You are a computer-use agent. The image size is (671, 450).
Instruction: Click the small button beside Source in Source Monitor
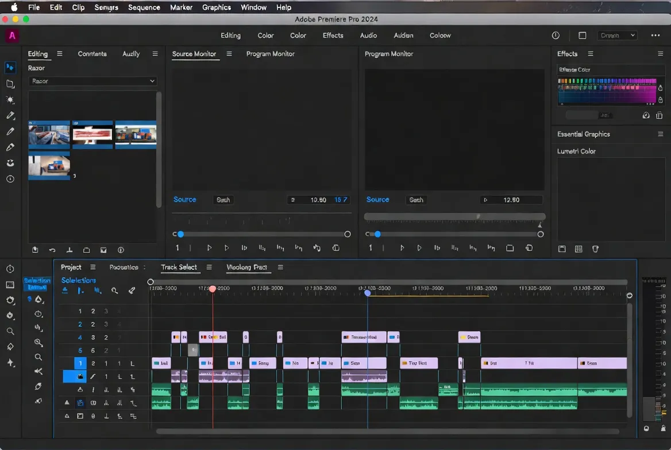223,200
